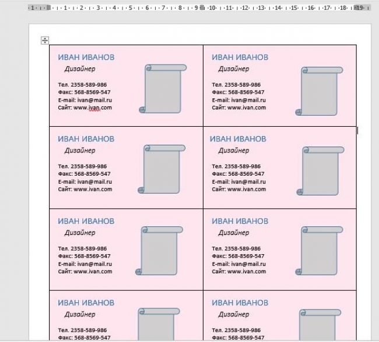Click the Тел. 2358-589-986 line in second-row left card
This screenshot has height=342, width=379.
[x=82, y=166]
